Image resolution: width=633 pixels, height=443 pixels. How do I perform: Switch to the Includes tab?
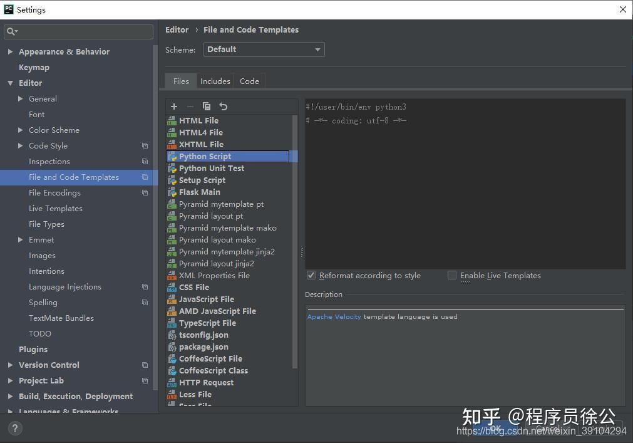click(x=215, y=80)
